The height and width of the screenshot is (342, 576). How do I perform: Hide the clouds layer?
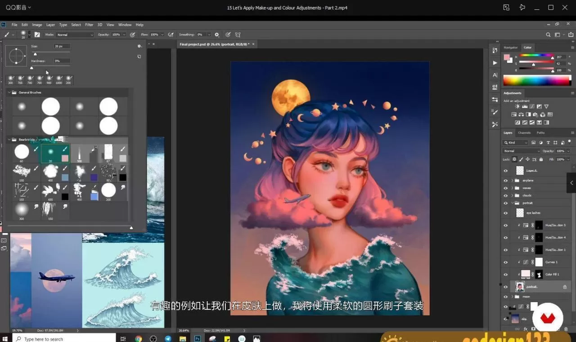point(506,195)
